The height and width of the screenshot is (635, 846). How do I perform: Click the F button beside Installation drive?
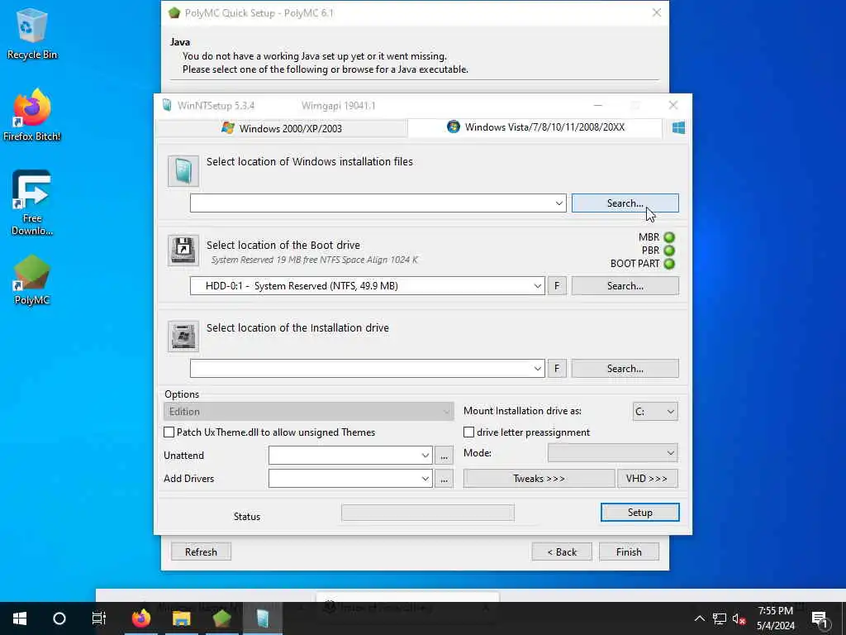(557, 369)
